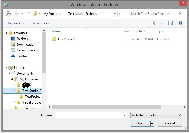The width and height of the screenshot is (189, 133).
Task: Click navigation pane scroll down arrow
Action: (x=44, y=107)
